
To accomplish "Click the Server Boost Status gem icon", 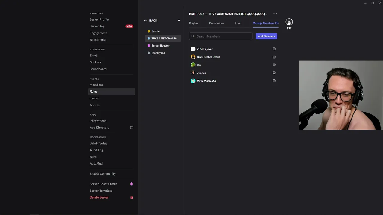I will coord(131,184).
